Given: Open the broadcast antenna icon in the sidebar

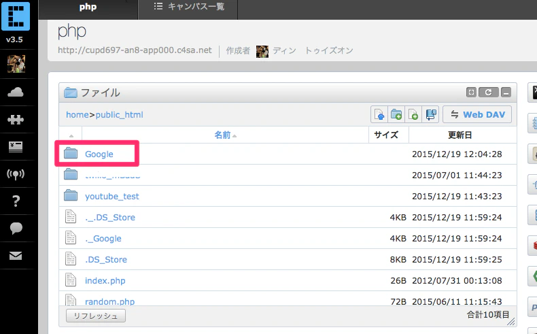Looking at the screenshot, I should coord(16,174).
